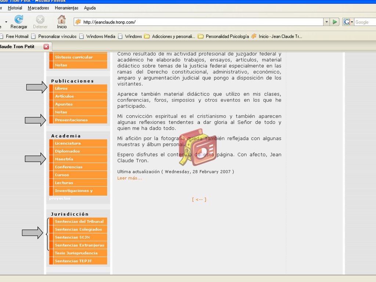
Task: Click the site favicon in address bar
Action: coord(78,22)
